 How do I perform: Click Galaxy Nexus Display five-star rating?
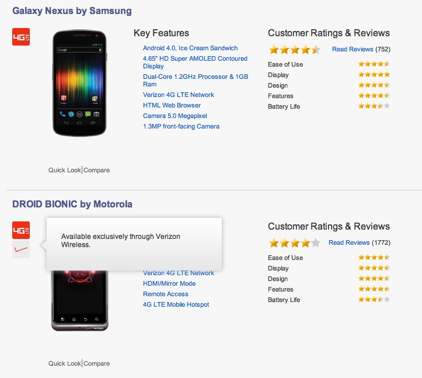pos(374,75)
